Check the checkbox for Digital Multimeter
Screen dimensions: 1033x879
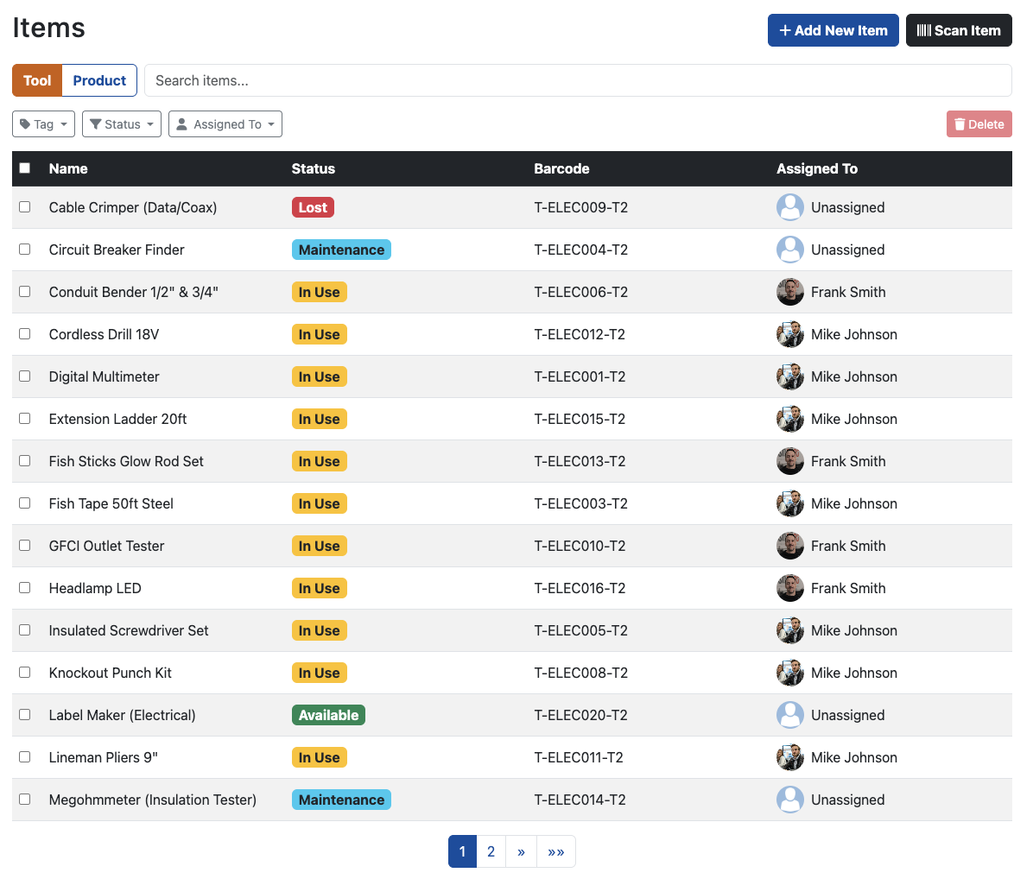(x=24, y=376)
